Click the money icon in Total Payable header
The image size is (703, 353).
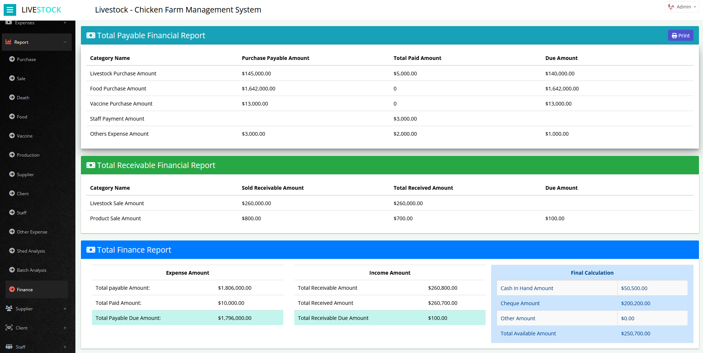[x=90, y=36]
